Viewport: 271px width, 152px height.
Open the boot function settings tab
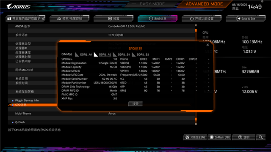pyautogui.click(x=202, y=19)
